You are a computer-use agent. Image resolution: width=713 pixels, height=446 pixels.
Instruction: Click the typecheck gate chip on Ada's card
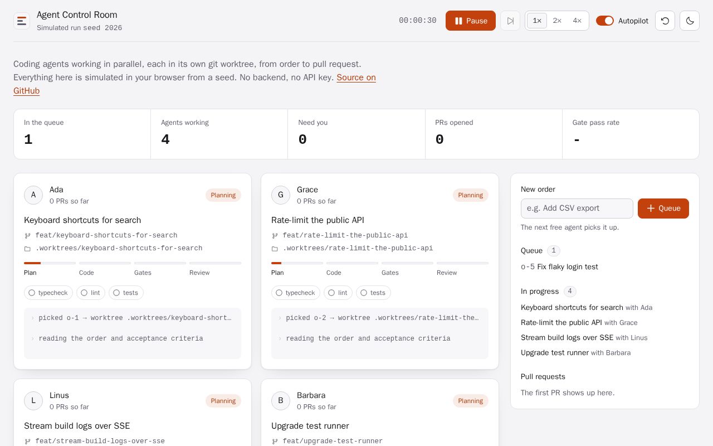coord(48,293)
